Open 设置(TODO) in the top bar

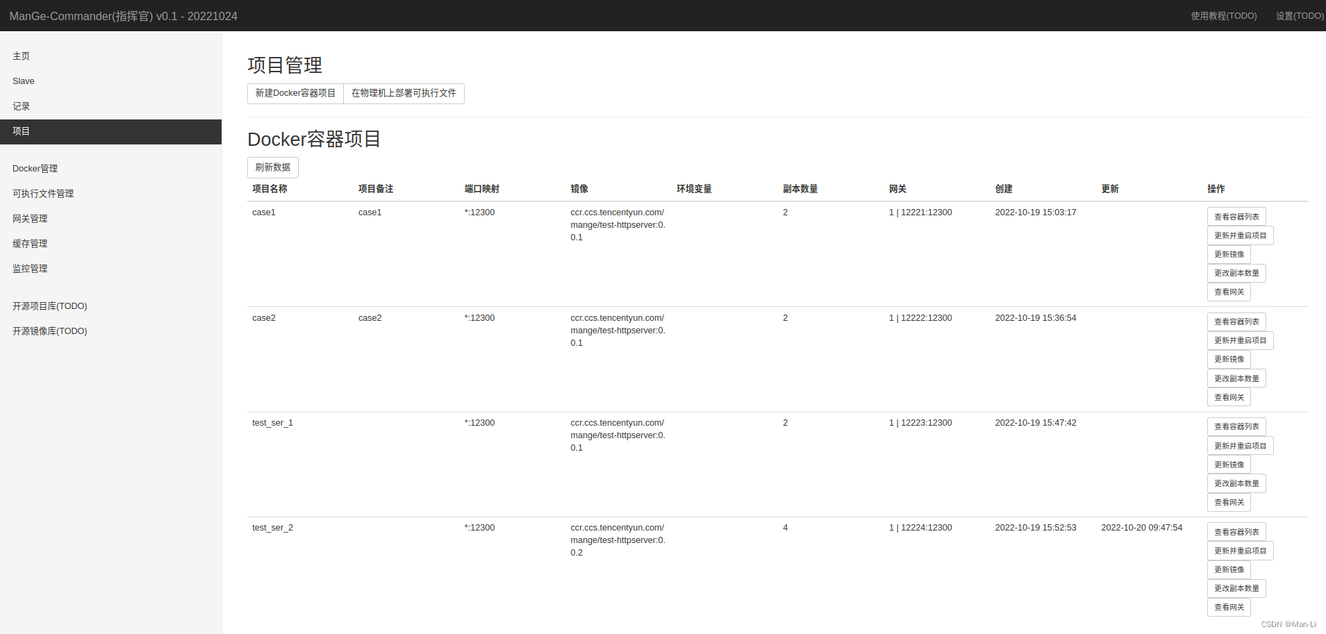[x=1300, y=16]
